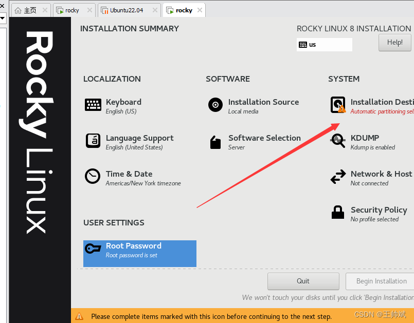Click the Root password is set text

point(132,255)
